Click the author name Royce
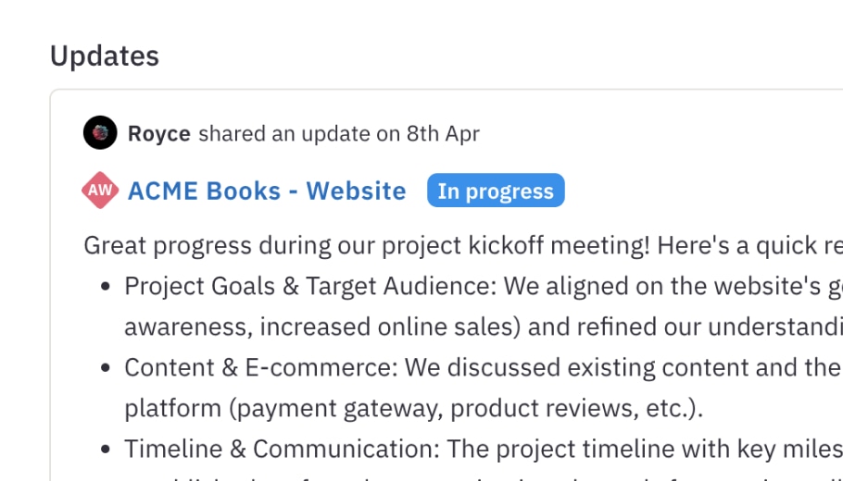 159,133
